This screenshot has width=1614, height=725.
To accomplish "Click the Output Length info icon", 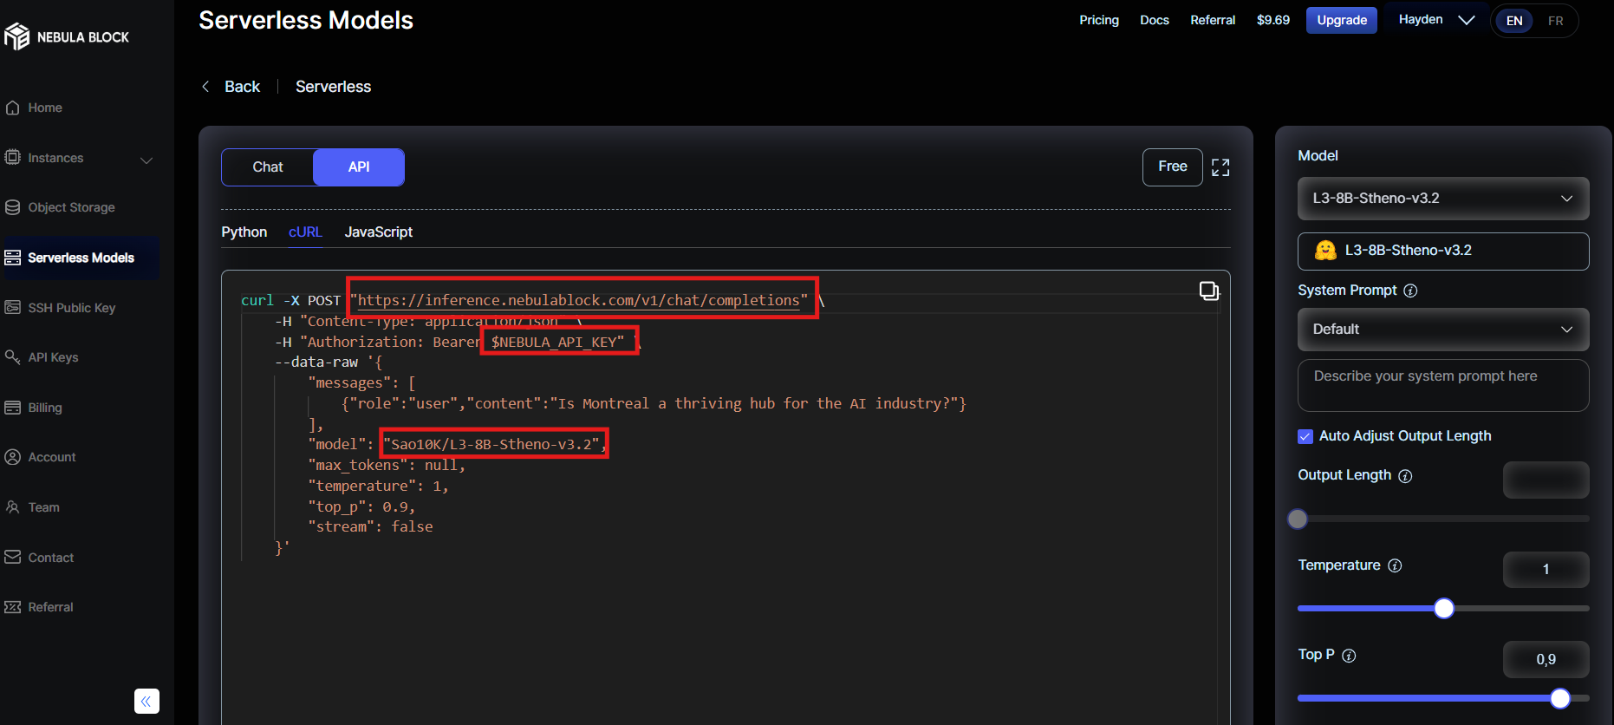I will (x=1405, y=476).
